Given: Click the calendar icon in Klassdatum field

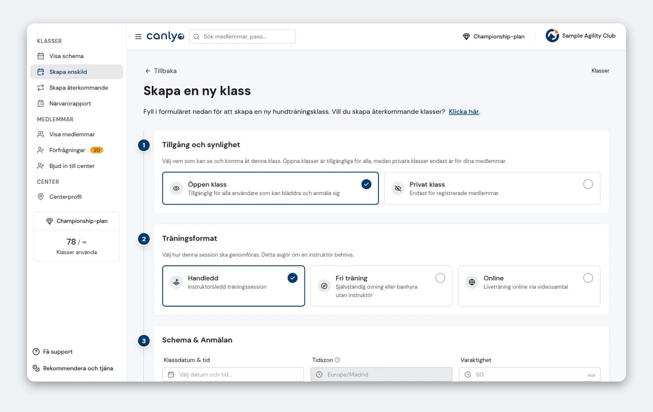Looking at the screenshot, I should point(171,375).
